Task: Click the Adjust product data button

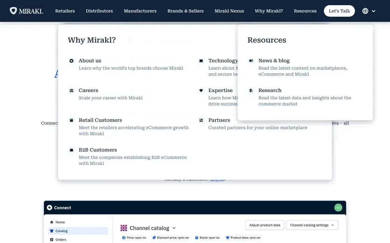Action: tap(264, 225)
